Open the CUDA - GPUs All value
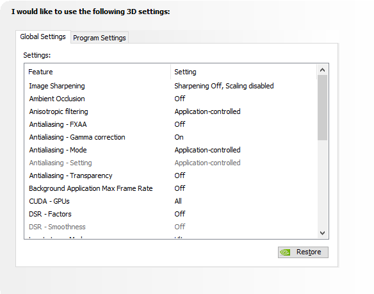 tap(178, 201)
